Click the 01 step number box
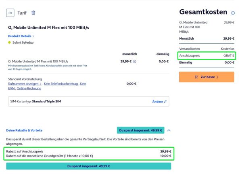242x174 pixels. click(x=10, y=13)
